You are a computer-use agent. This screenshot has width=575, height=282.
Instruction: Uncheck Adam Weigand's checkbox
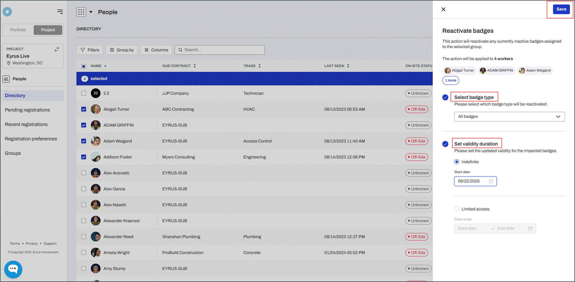click(x=84, y=141)
